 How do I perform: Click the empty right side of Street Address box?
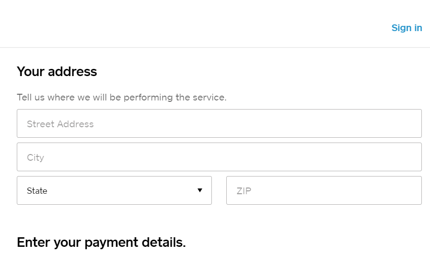(x=374, y=123)
